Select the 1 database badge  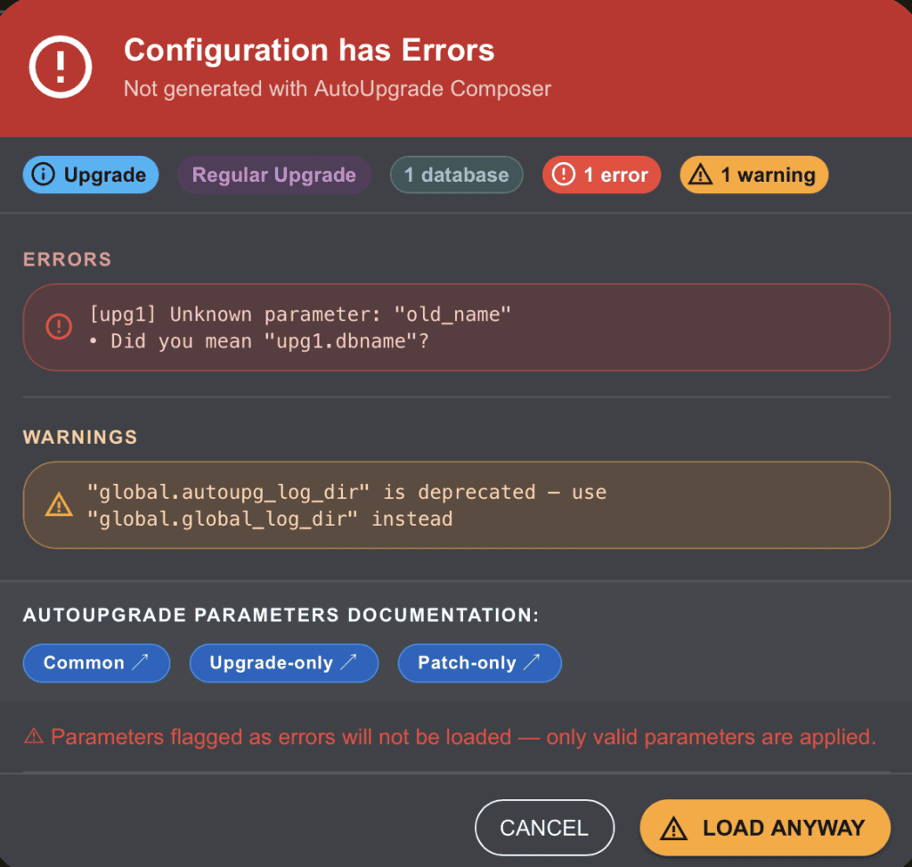pos(456,175)
